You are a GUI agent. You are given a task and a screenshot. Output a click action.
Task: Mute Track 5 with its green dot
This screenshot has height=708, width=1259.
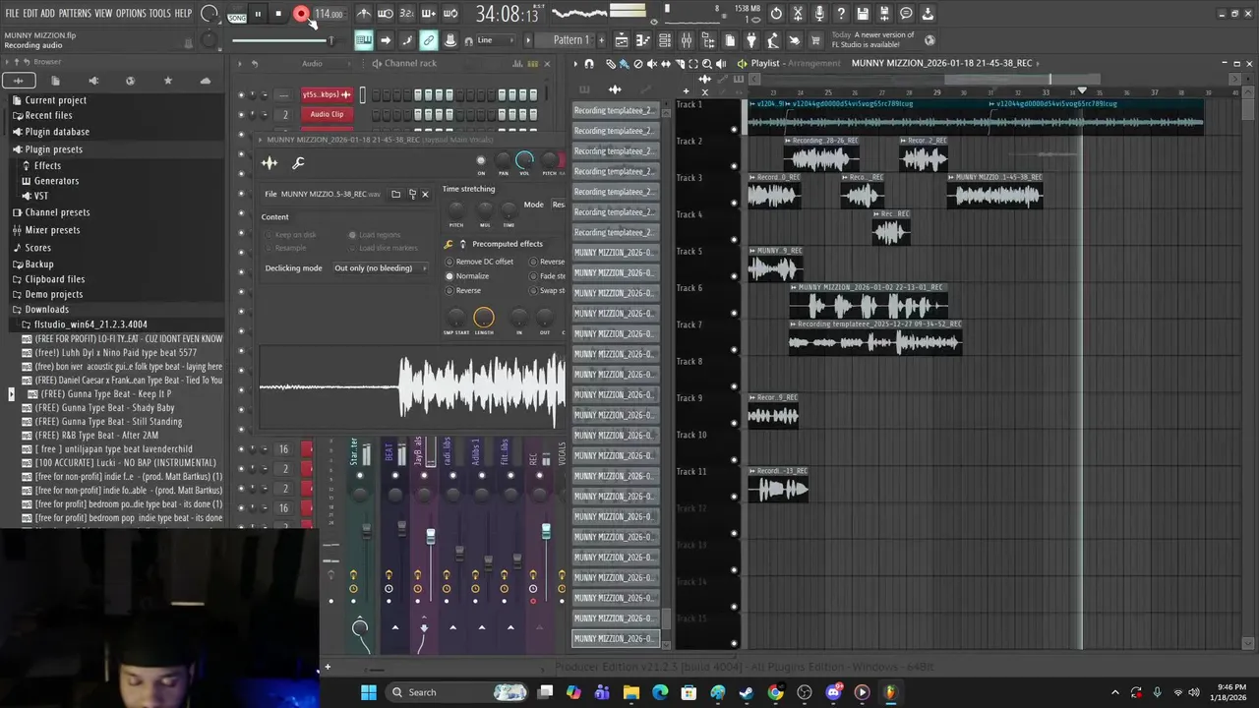click(734, 276)
